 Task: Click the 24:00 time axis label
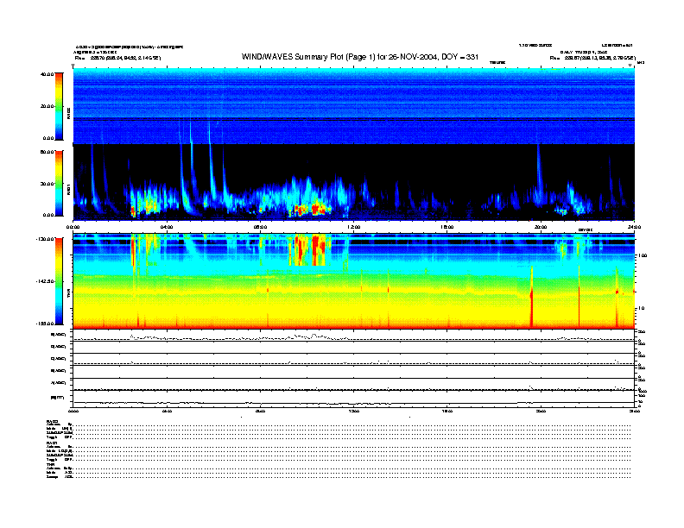coord(633,227)
